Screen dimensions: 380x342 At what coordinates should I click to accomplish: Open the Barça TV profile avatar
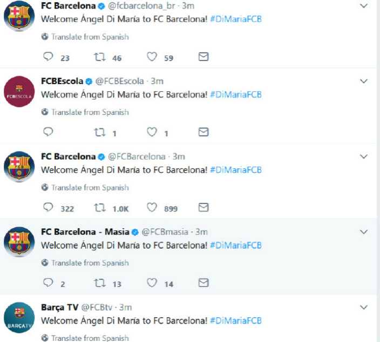[19, 318]
